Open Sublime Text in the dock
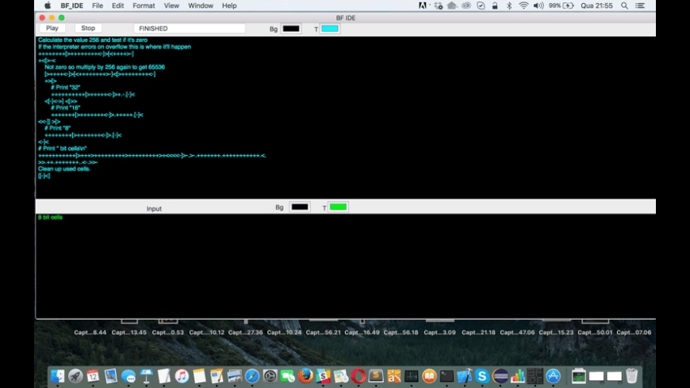 click(376, 376)
